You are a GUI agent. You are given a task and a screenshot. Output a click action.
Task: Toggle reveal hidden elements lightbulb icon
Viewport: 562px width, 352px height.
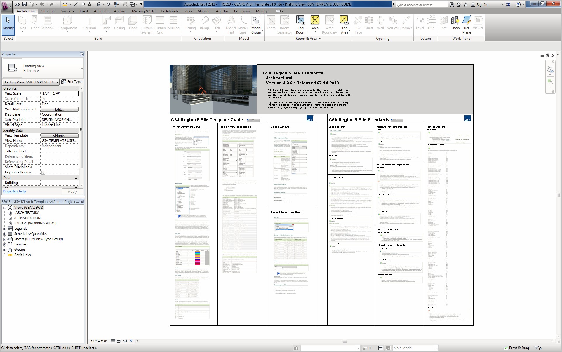click(x=131, y=341)
